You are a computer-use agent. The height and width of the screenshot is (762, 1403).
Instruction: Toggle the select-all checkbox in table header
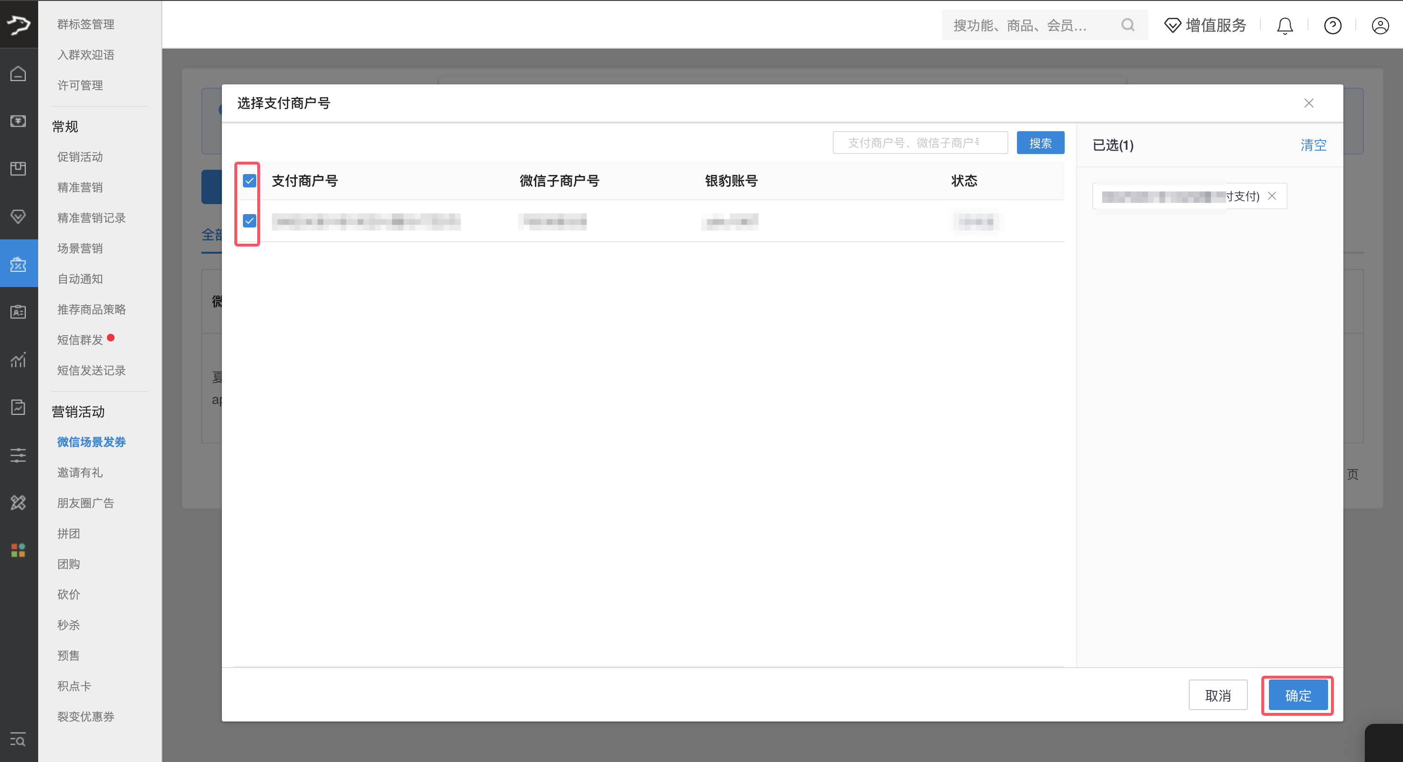coord(250,181)
